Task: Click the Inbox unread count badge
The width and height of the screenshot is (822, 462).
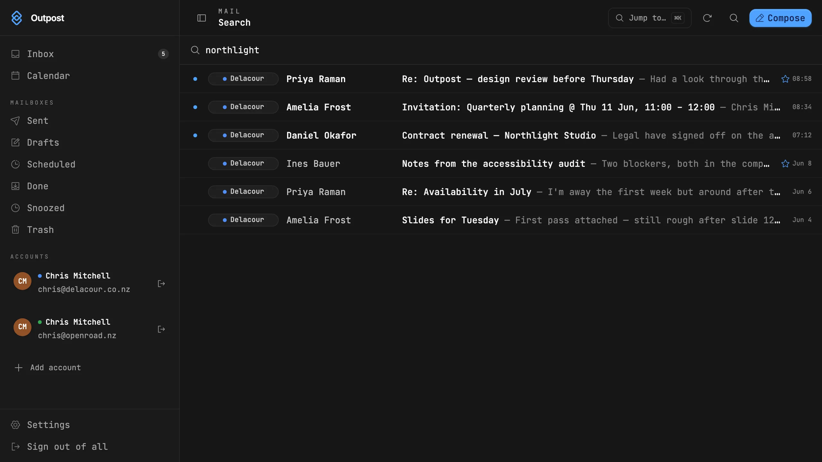Action: pyautogui.click(x=163, y=54)
